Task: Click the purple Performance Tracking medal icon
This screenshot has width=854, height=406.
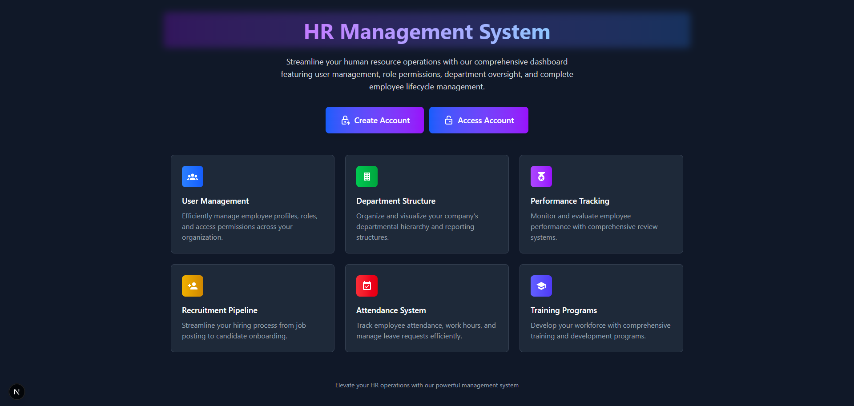Action: coord(541,177)
